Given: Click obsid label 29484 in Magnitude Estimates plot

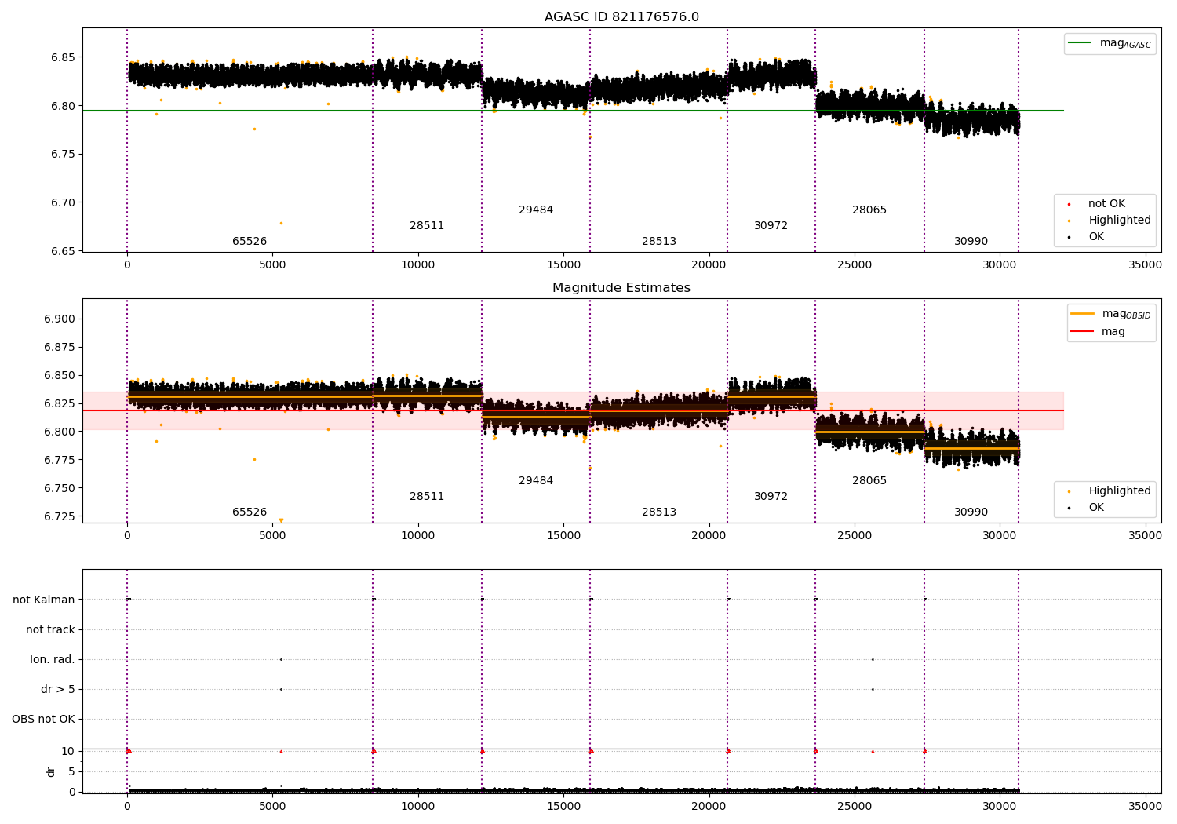Looking at the screenshot, I should [x=536, y=481].
